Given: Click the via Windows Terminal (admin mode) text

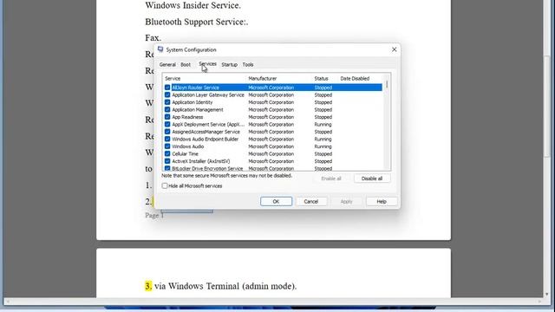Looking at the screenshot, I should click(225, 286).
